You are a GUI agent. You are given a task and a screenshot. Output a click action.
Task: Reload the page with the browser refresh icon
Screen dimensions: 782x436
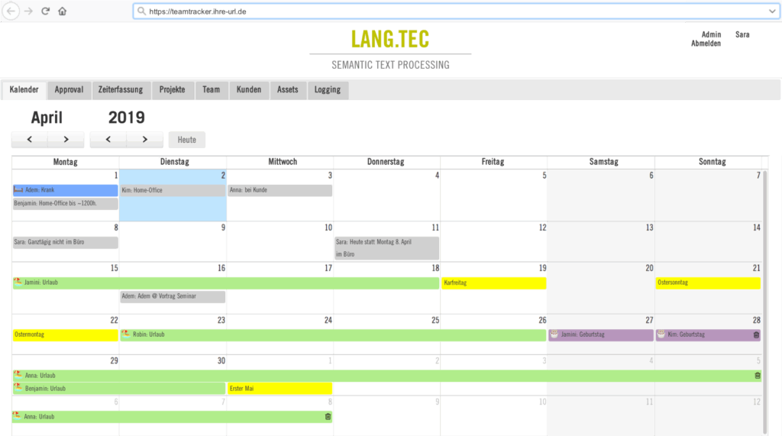tap(46, 11)
